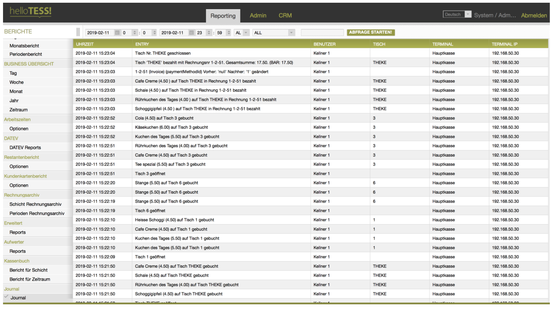Image resolution: width=560 pixels, height=309 pixels.
Task: Click the sidebar collapse grip handle
Action: coord(78,32)
